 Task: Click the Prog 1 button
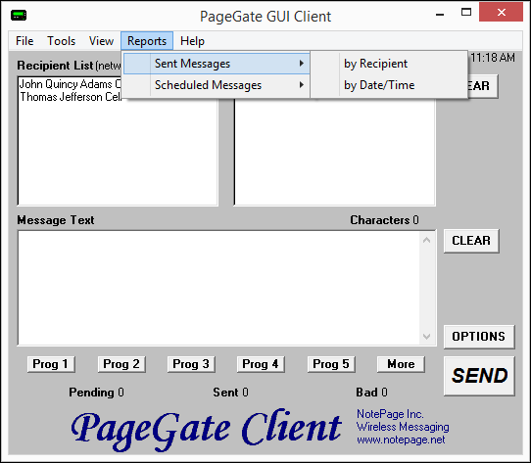[51, 364]
